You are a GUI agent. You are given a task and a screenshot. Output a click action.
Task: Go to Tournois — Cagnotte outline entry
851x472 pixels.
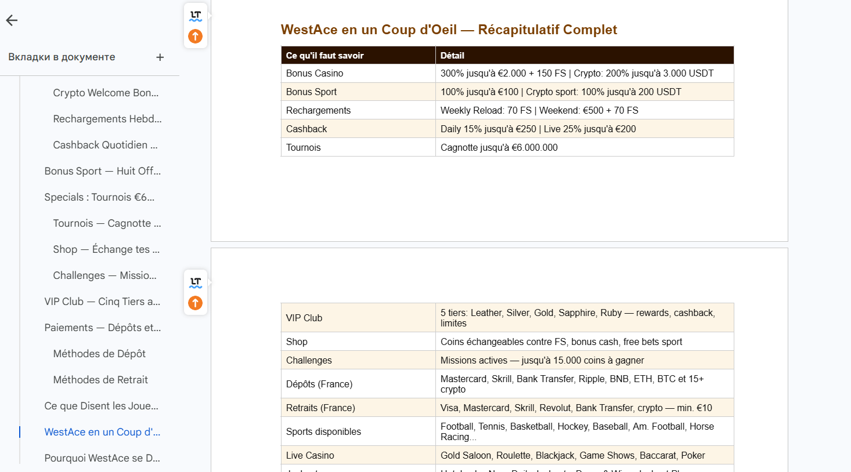click(x=107, y=223)
